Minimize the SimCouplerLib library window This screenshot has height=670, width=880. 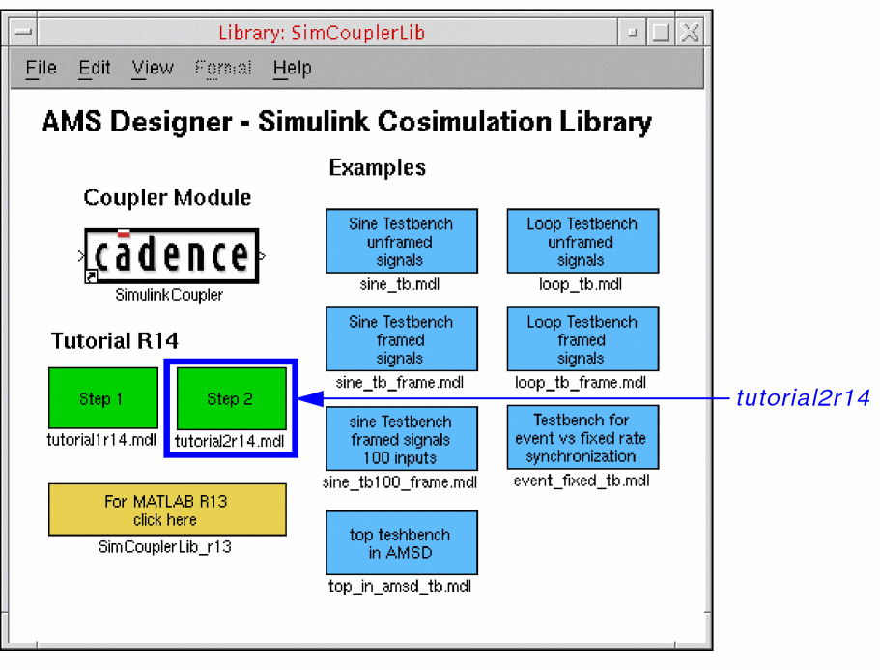[633, 33]
